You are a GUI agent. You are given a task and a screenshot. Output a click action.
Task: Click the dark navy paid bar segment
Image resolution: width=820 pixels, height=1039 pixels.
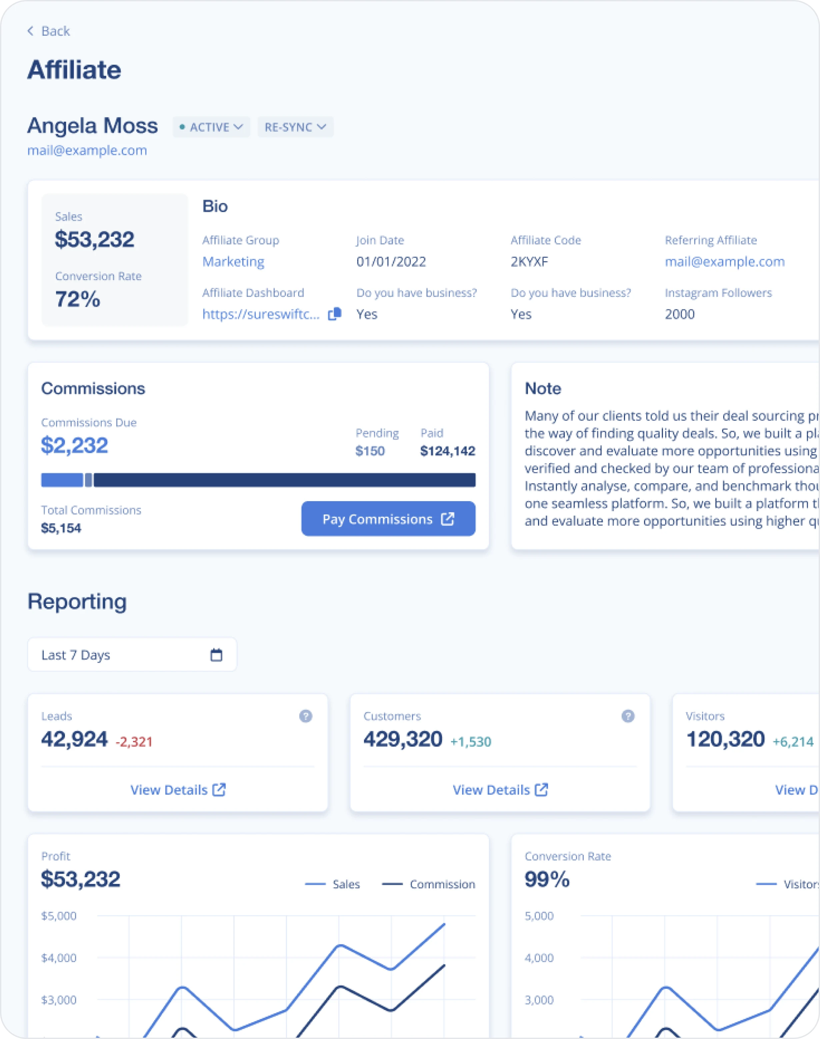[x=285, y=480]
